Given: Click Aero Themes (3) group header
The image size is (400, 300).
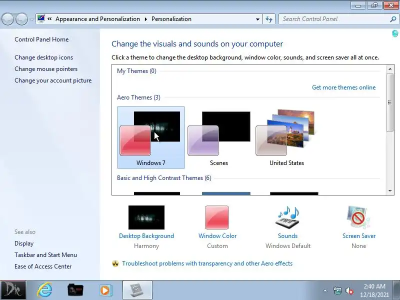Looking at the screenshot, I should click(138, 97).
